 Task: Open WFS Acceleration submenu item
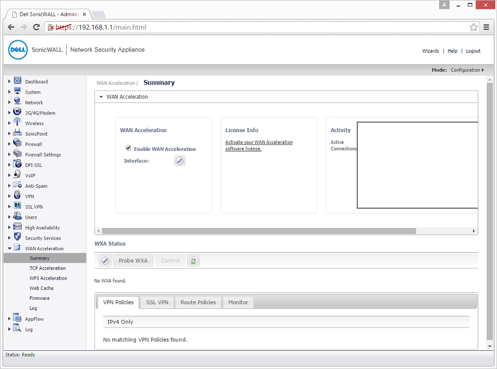(48, 278)
